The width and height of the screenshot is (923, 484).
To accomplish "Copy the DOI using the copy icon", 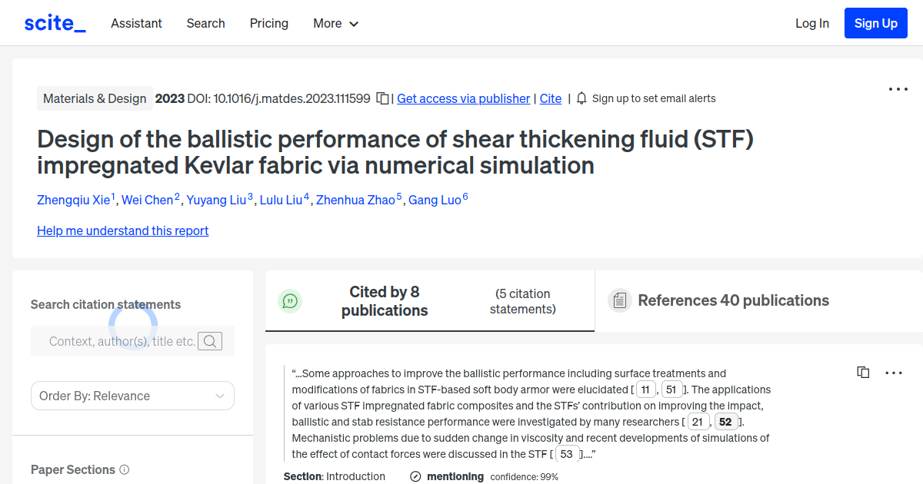I will click(x=382, y=98).
